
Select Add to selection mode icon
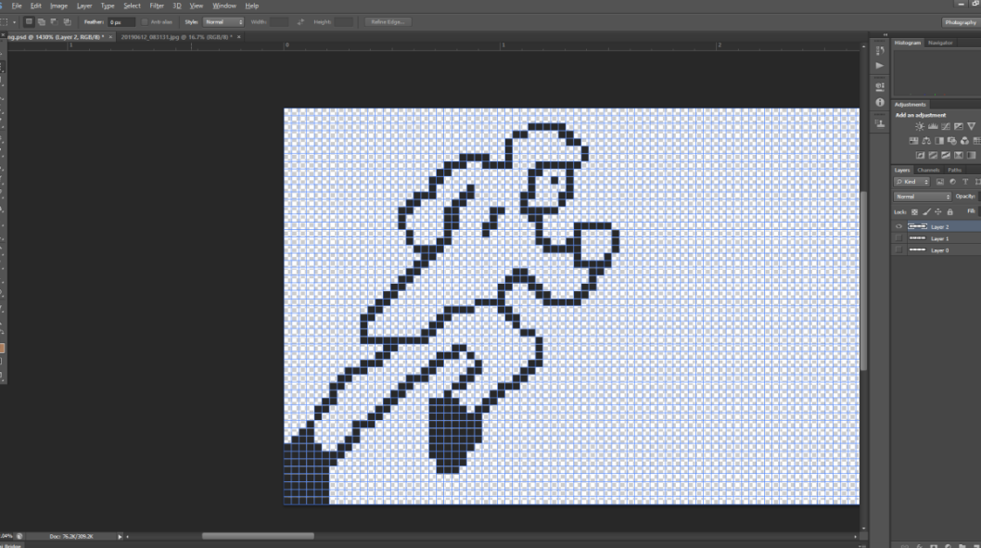[x=42, y=22]
